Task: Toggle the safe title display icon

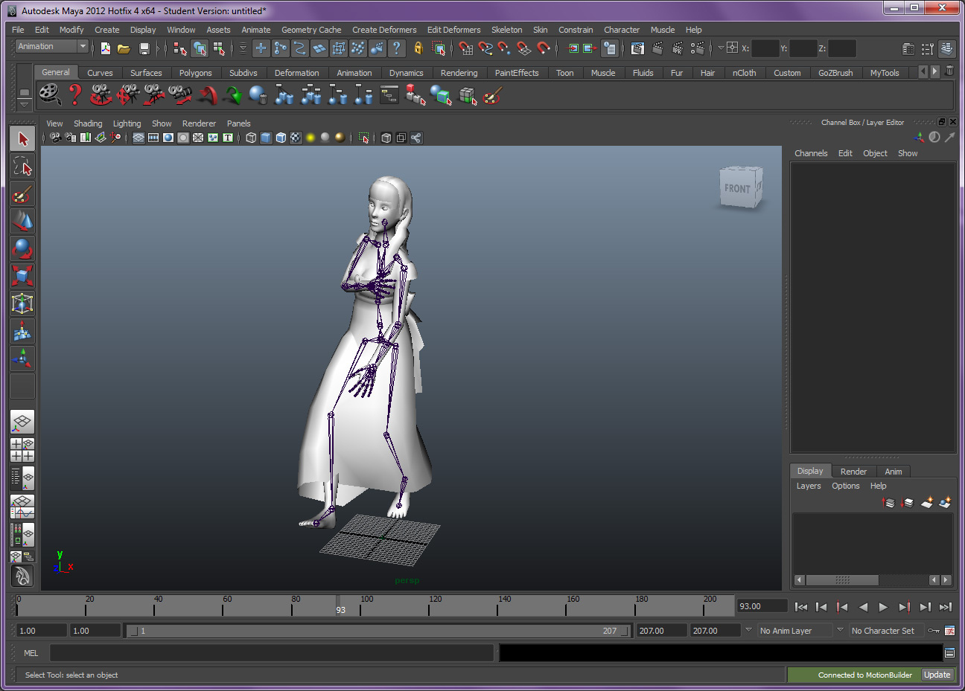Action: click(x=228, y=138)
